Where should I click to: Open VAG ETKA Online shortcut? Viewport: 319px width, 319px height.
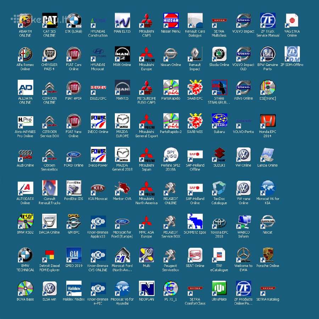tap(292, 20)
